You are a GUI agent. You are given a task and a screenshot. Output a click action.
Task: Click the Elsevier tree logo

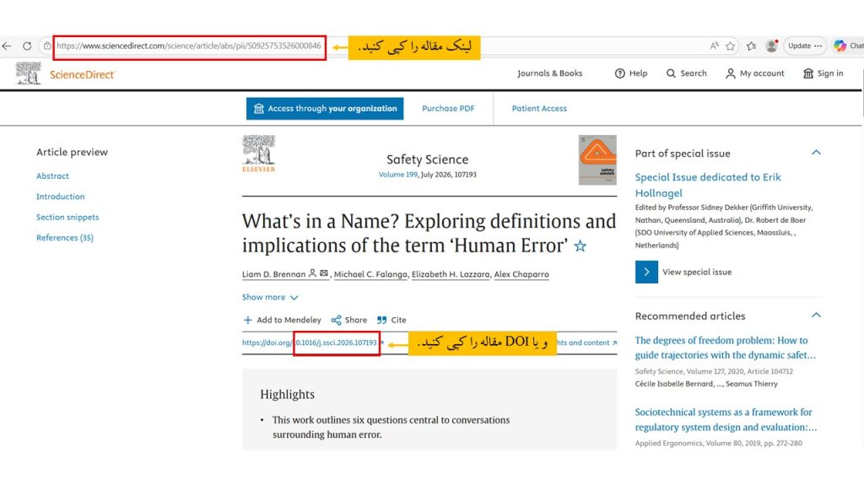[258, 154]
